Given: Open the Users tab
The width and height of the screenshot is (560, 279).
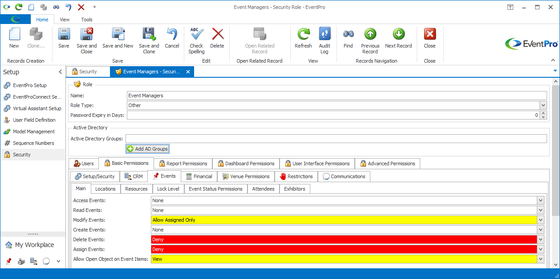Looking at the screenshot, I should (84, 163).
